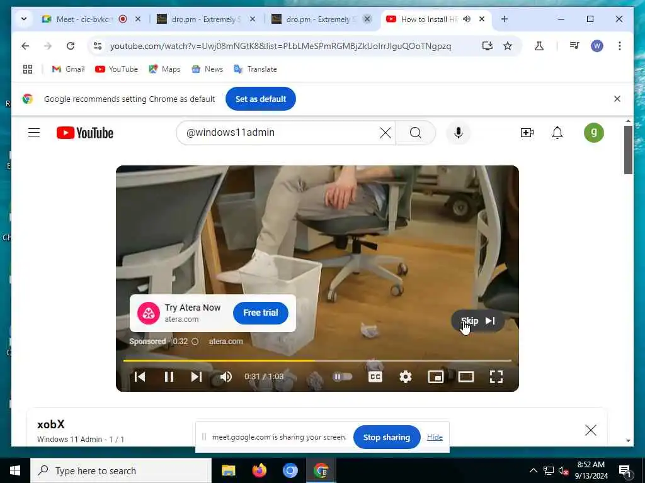Switch to theater mode
This screenshot has height=483, width=645.
coord(466,377)
